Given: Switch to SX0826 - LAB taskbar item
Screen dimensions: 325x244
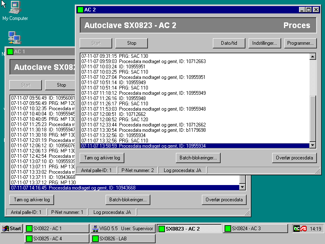Looking at the screenshot, I should [123, 238].
